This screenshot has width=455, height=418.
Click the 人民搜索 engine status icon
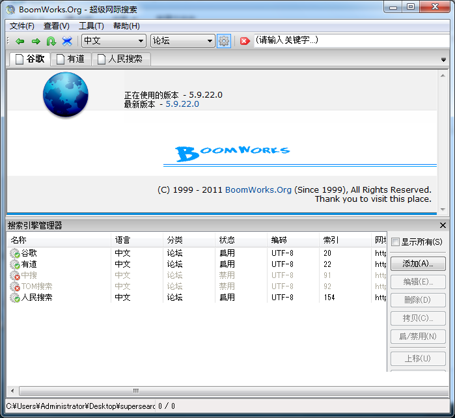click(x=14, y=298)
